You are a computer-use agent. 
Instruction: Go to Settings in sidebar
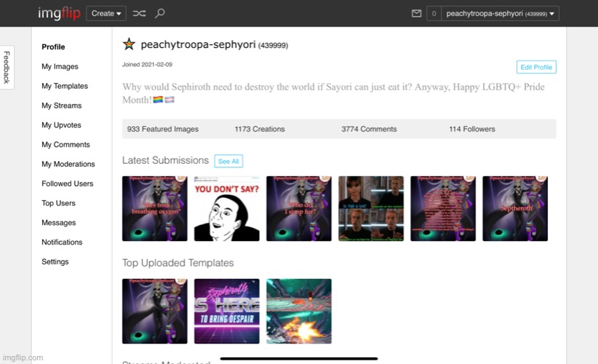55,262
